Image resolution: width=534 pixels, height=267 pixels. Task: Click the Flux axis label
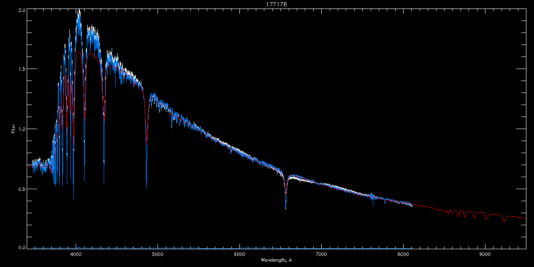[13, 129]
